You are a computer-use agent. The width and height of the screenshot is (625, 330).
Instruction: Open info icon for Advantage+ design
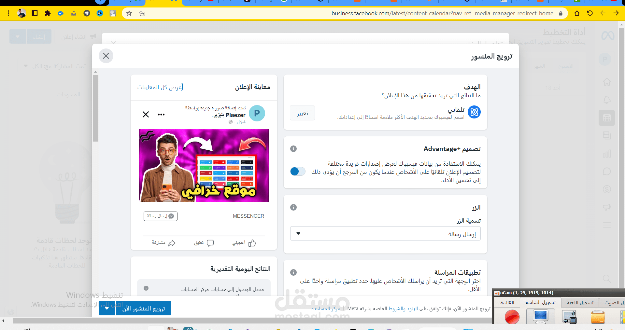click(293, 149)
